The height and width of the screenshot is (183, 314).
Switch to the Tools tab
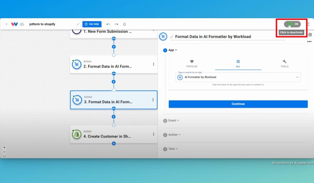click(x=284, y=64)
